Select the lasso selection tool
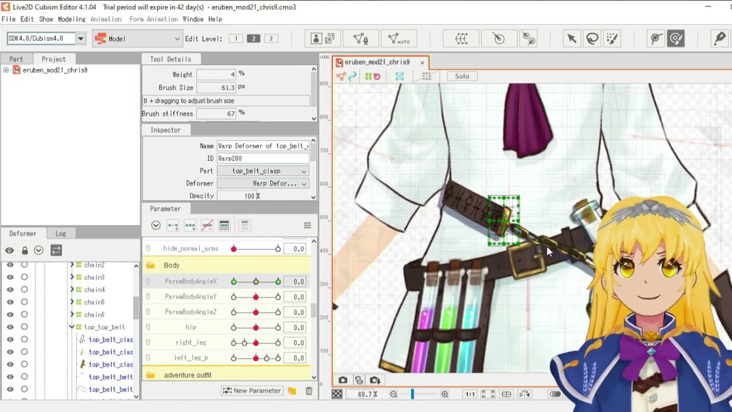Screen dimensions: 732x412 click(592, 38)
